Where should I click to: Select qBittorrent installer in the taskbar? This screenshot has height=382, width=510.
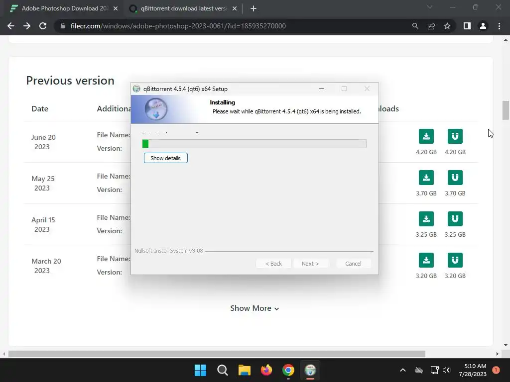[310, 370]
